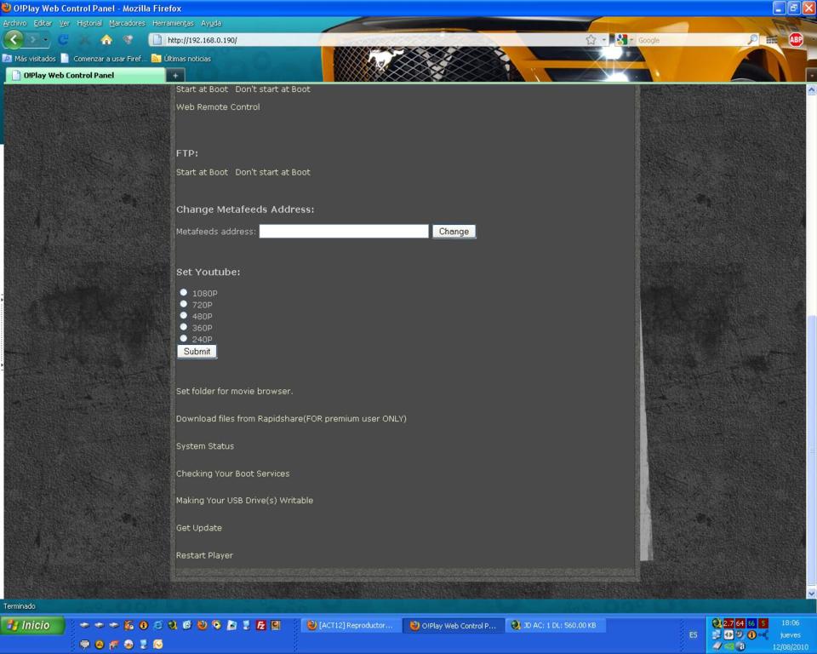The image size is (817, 654).
Task: Submit the Youtube resolution choice
Action: pos(197,352)
